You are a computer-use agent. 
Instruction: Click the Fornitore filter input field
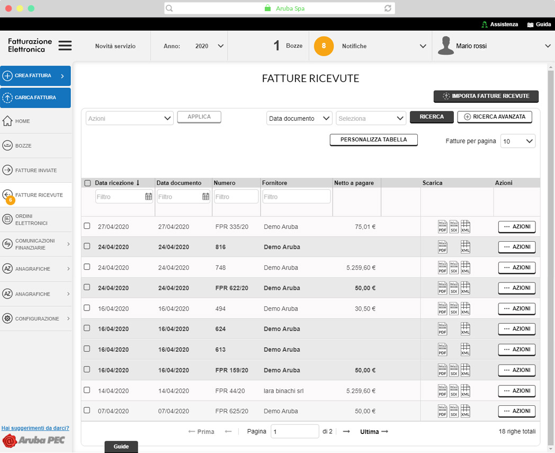point(296,197)
